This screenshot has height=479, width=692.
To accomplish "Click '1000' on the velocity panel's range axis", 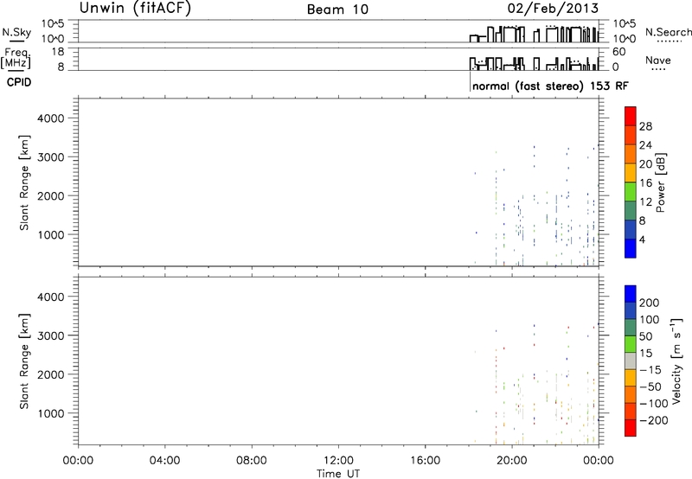I will 51,413.
